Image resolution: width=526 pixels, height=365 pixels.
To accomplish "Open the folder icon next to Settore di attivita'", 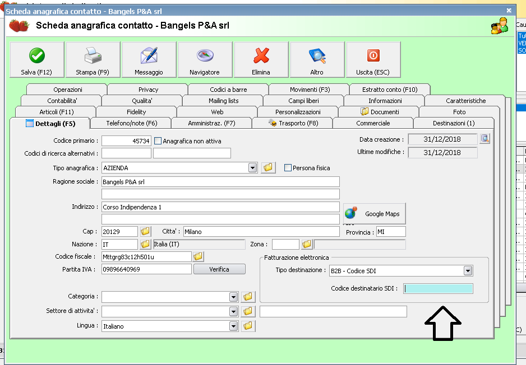I will [248, 311].
